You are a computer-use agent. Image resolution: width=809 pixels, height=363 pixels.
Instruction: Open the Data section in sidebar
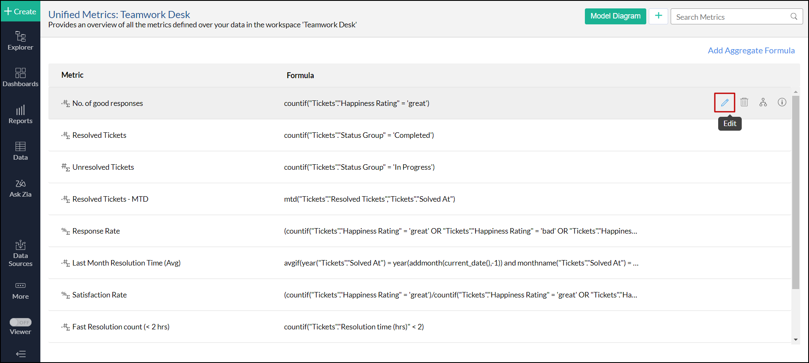coord(20,151)
